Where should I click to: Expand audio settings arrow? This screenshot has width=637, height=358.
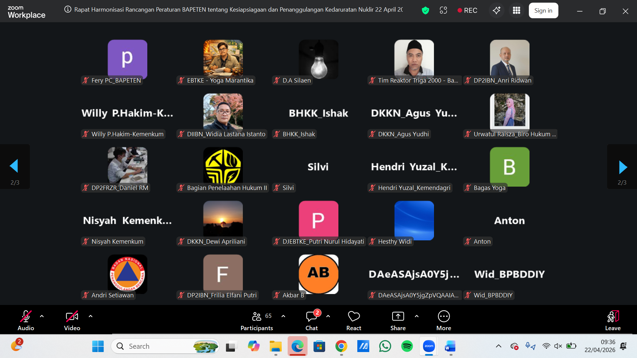coord(42,316)
